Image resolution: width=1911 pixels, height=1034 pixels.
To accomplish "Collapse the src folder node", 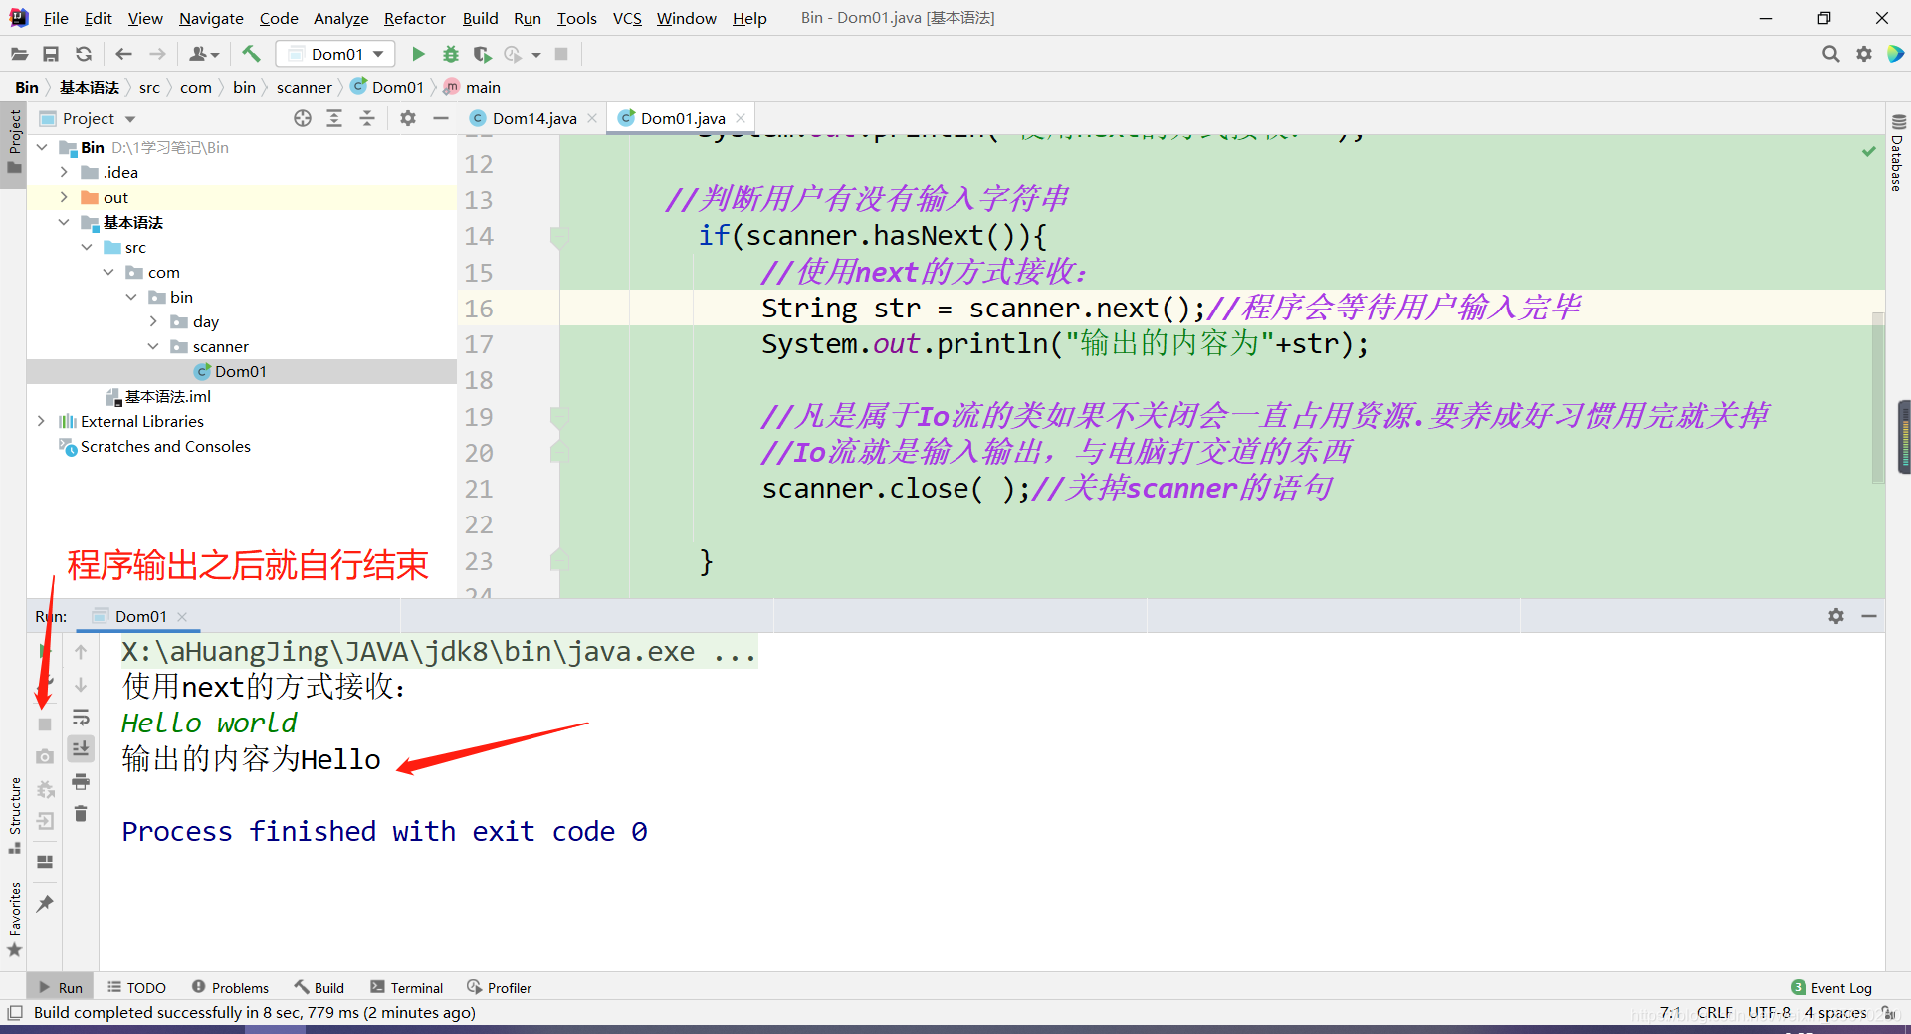I will 87,247.
